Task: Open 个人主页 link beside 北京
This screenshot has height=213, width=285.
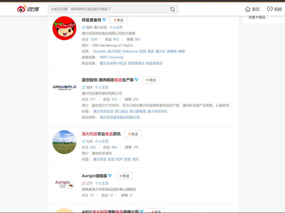Action: [x=102, y=141]
